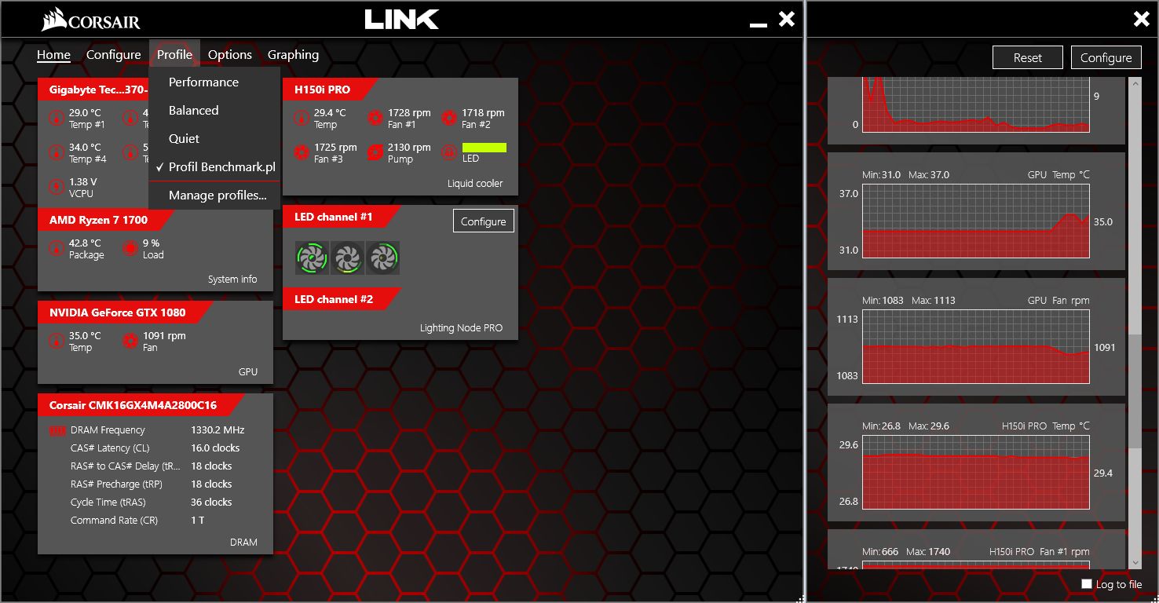The height and width of the screenshot is (603, 1159).
Task: Click the H150i PRO Temp icon
Action: [302, 119]
